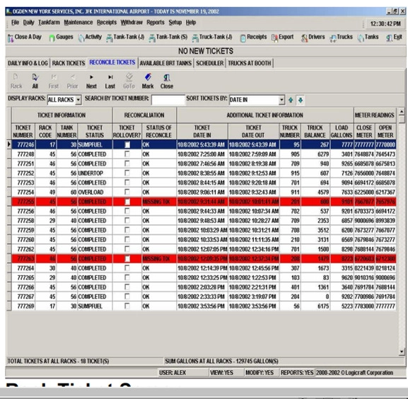408x399 pixels.
Task: Click the search by ticket number field
Action: pos(168,100)
